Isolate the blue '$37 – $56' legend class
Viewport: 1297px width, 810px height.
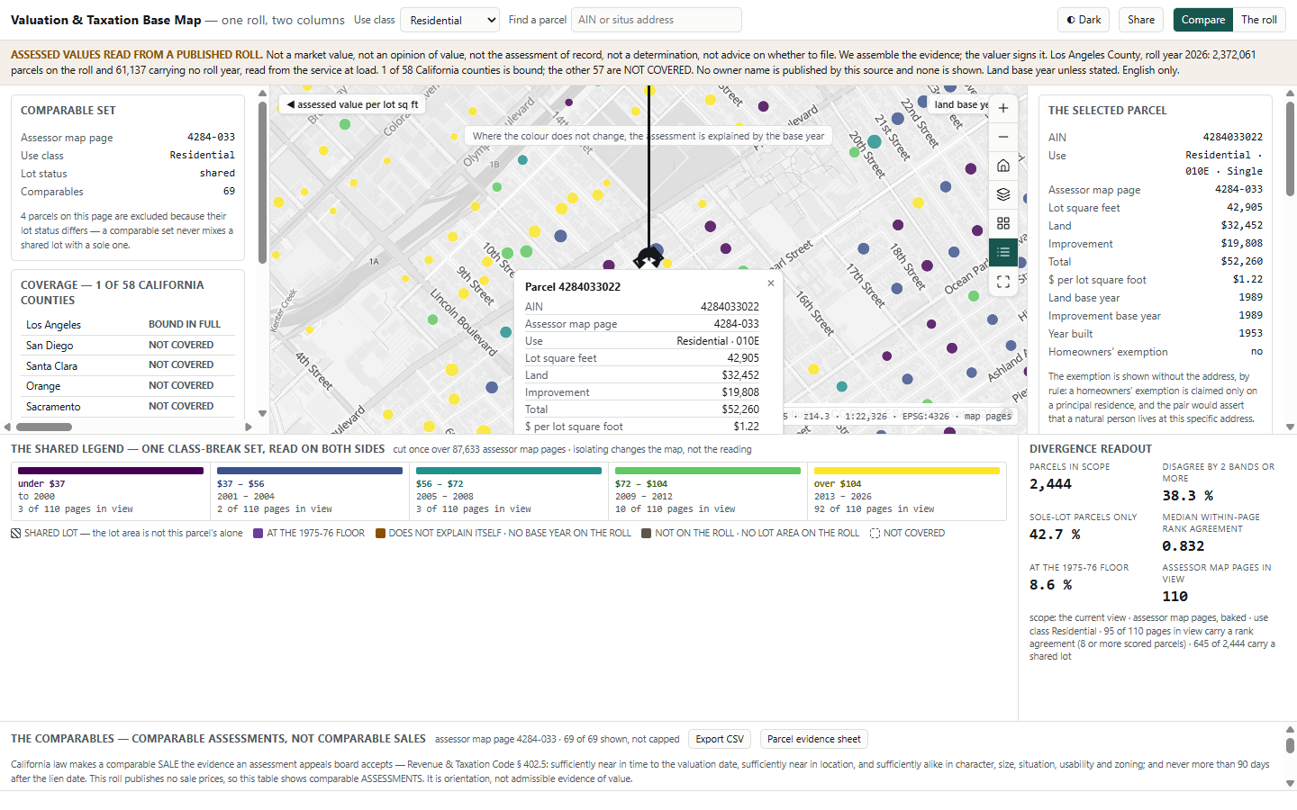point(310,491)
